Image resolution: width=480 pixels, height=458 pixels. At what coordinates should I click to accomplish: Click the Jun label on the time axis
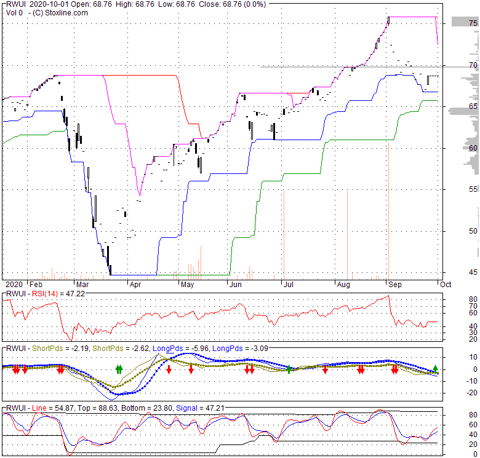[236, 285]
